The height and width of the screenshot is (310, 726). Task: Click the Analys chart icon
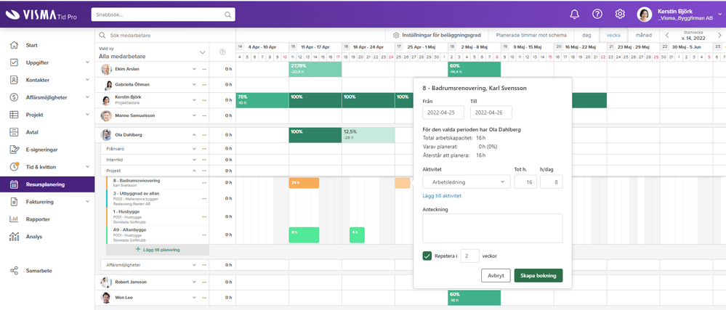[15, 236]
